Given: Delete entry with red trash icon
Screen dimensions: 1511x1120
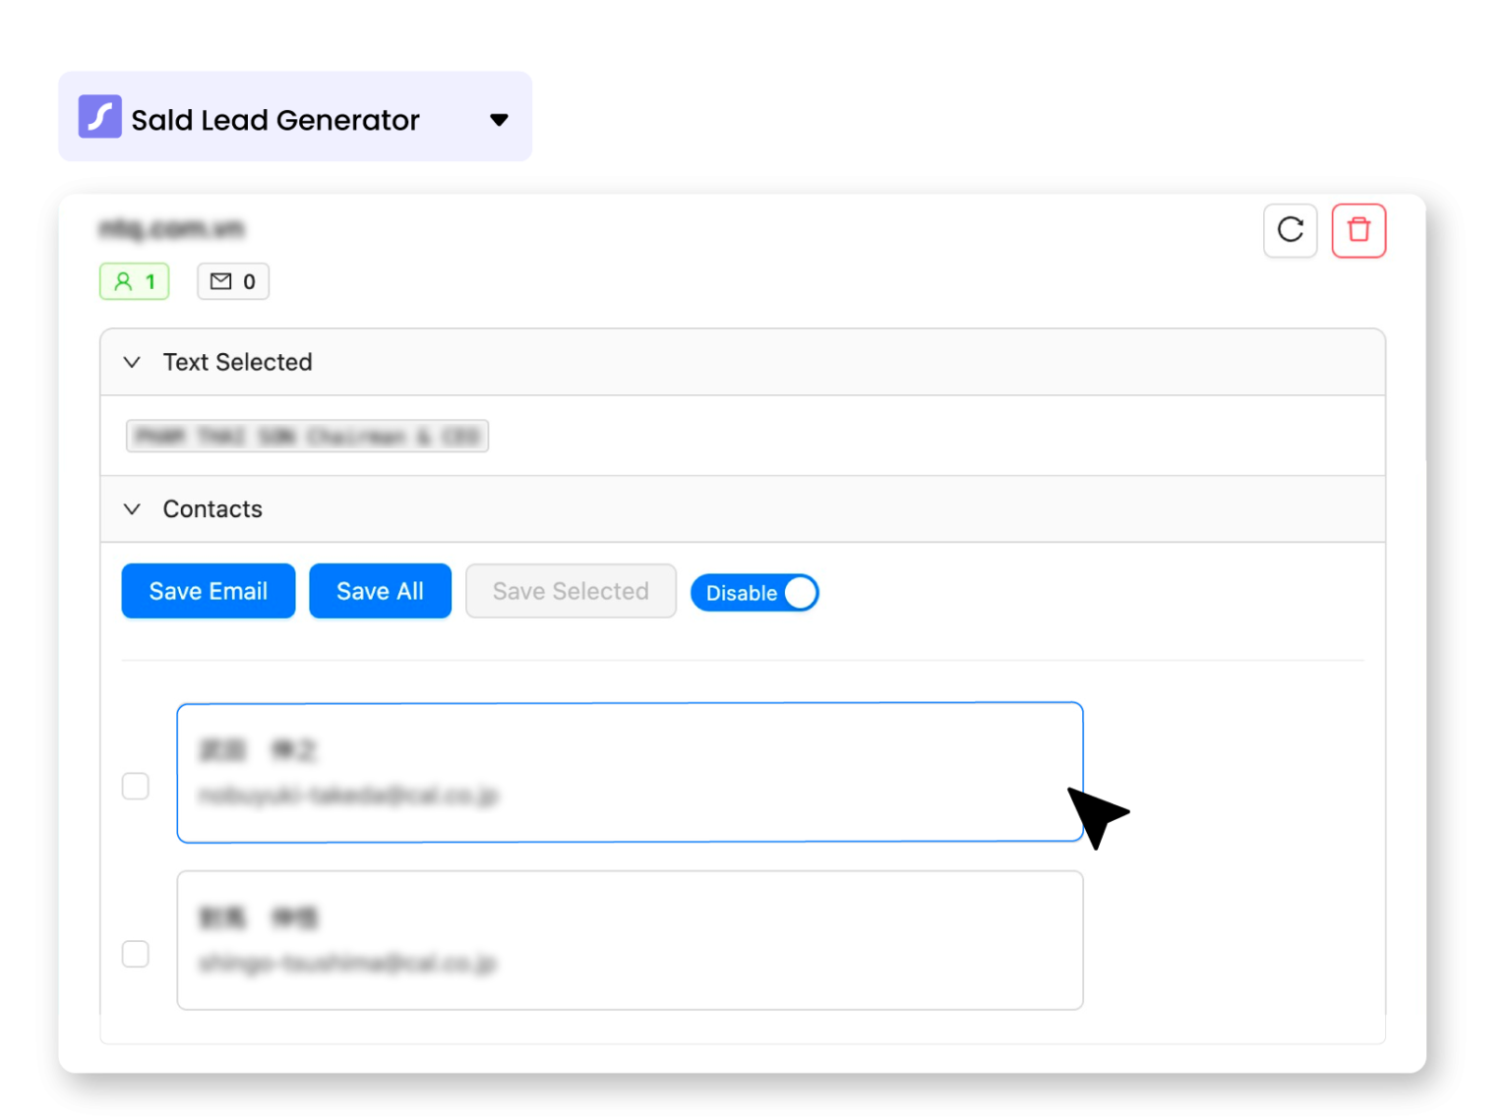Looking at the screenshot, I should tap(1359, 230).
